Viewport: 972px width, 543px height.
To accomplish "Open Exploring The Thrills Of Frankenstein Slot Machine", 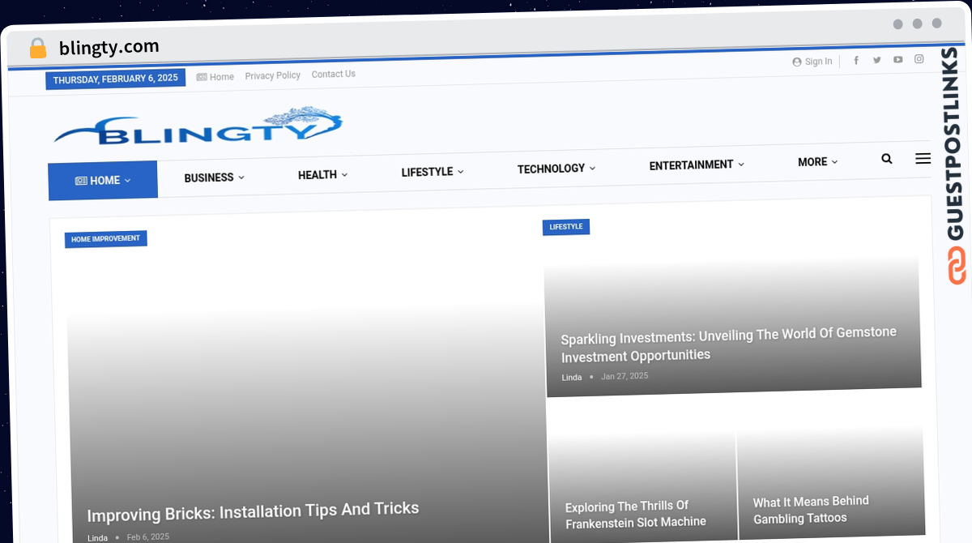I will pyautogui.click(x=636, y=515).
